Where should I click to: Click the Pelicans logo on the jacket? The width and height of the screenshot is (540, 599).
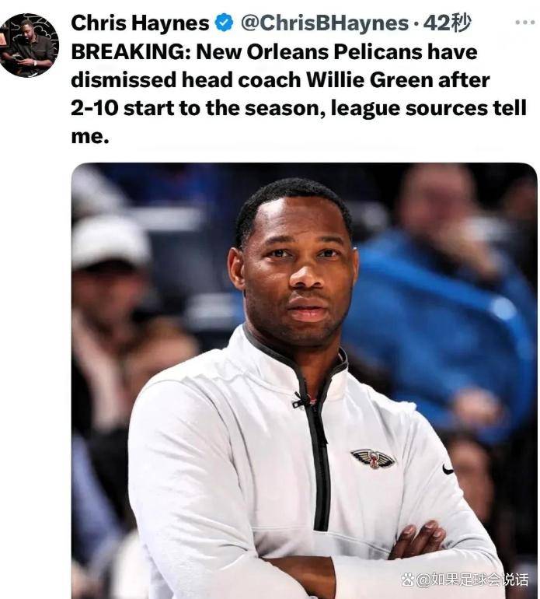[x=373, y=458]
